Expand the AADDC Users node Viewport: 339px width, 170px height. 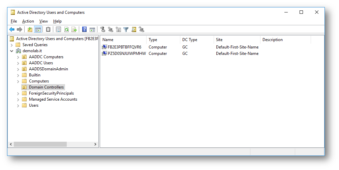pos(18,63)
